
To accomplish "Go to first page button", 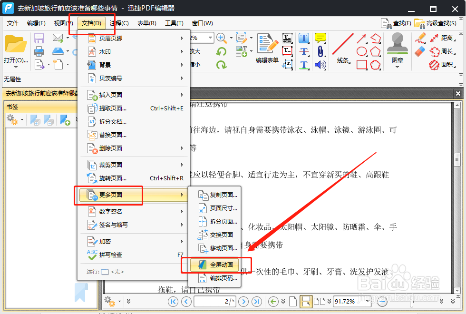I will pyautogui.click(x=173, y=302).
